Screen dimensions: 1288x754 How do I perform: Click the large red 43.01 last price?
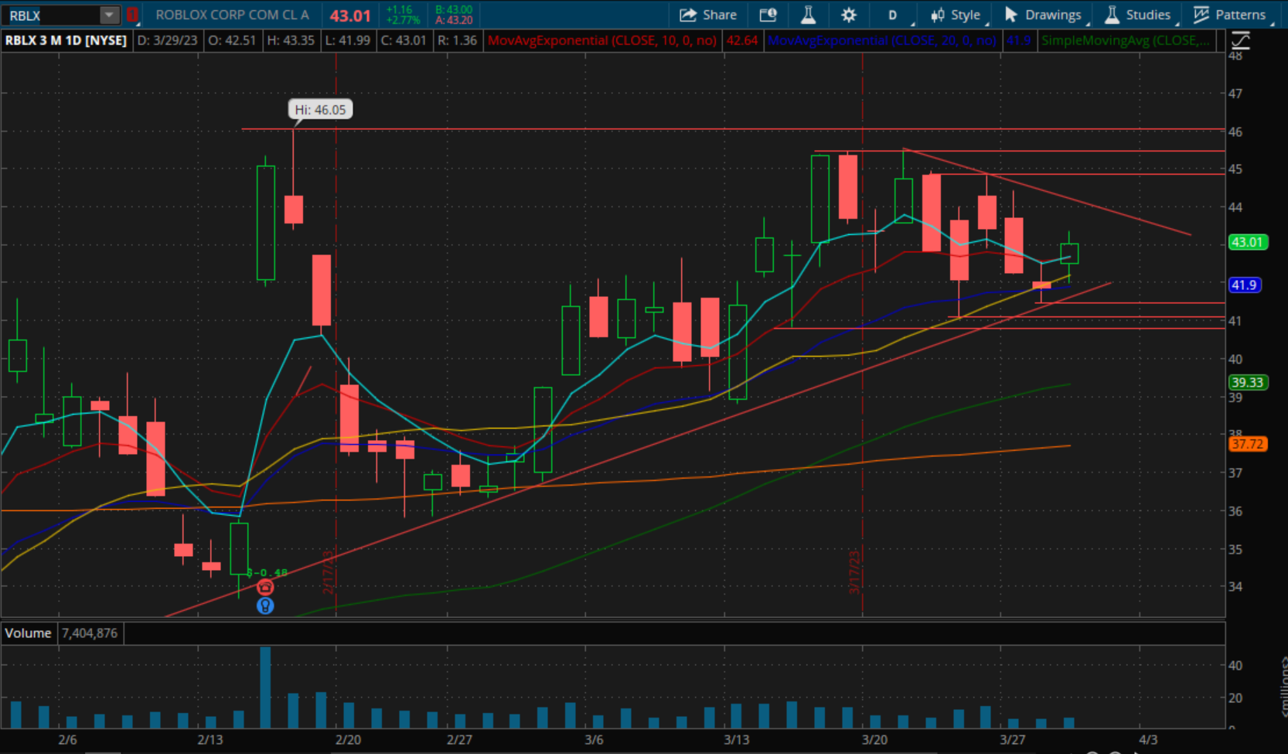[x=350, y=15]
